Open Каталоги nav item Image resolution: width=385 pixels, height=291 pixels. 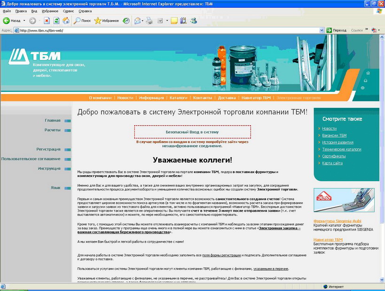point(178,98)
